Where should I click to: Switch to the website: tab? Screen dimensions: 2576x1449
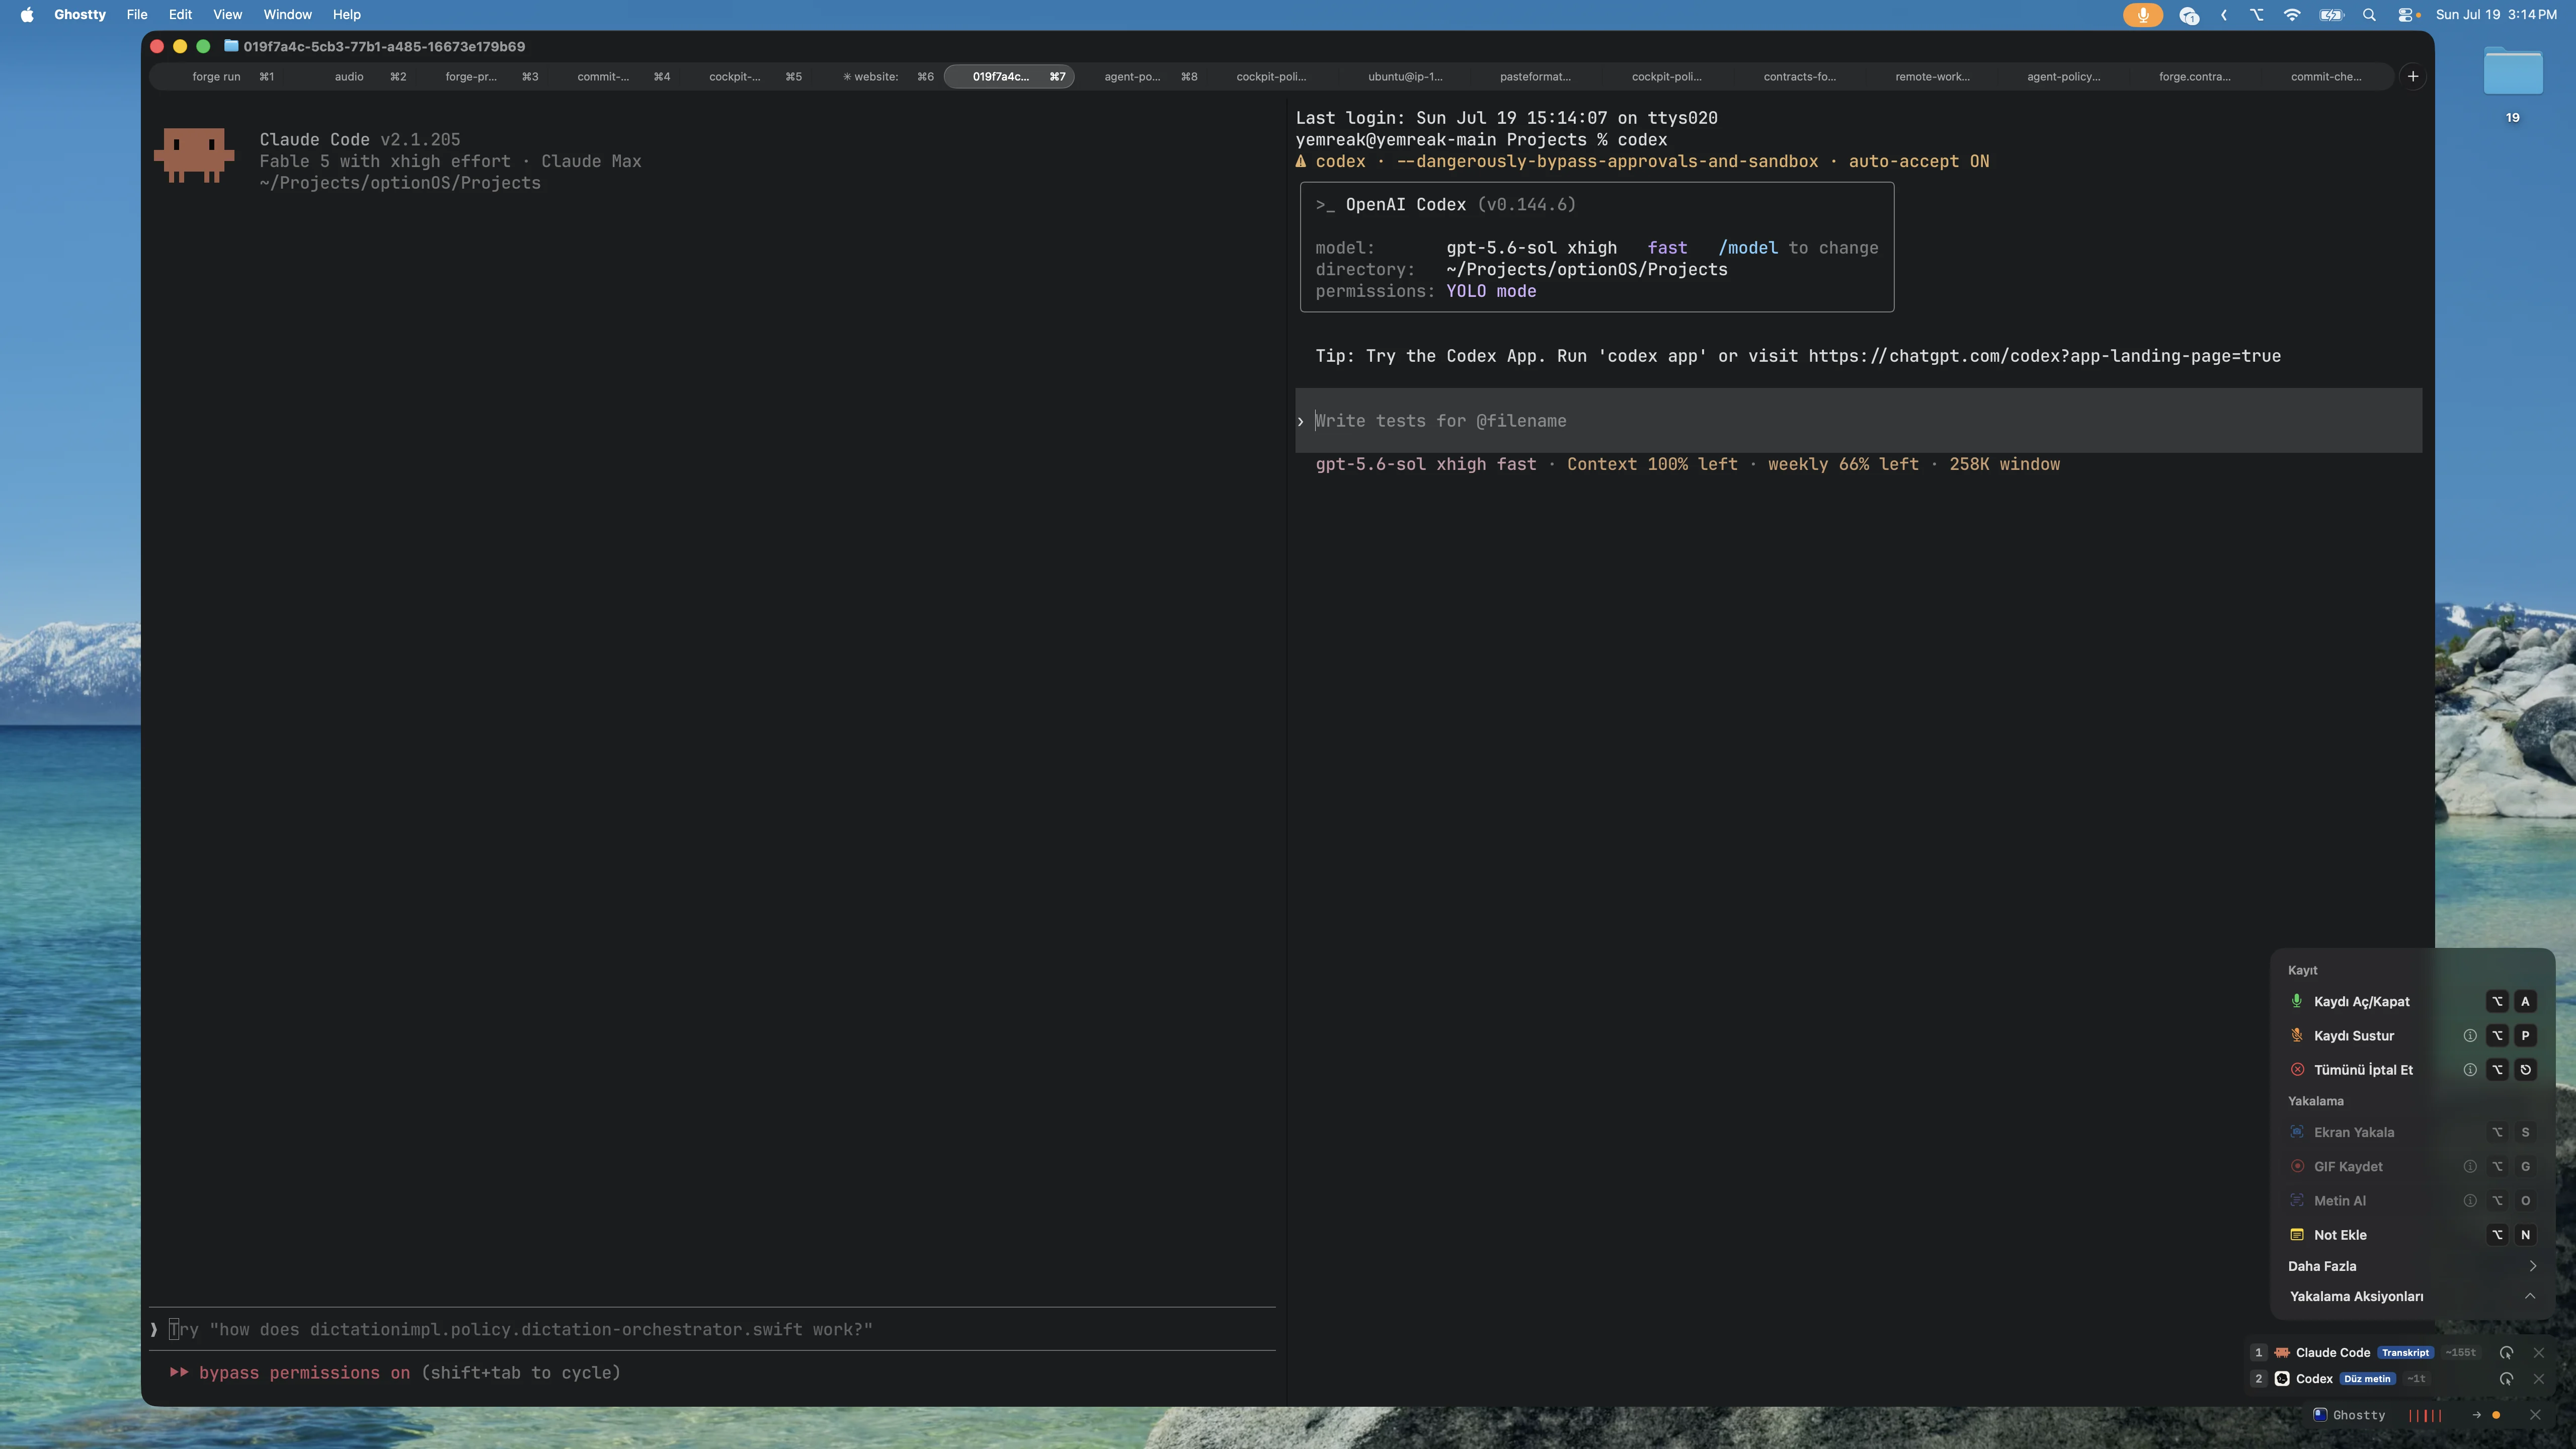877,76
